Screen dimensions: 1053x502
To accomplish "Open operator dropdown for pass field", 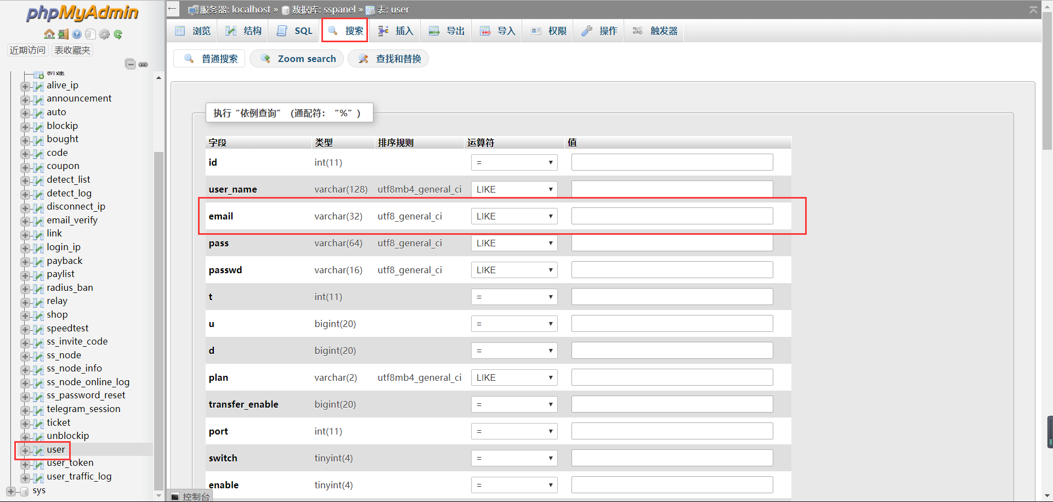I will click(x=514, y=243).
